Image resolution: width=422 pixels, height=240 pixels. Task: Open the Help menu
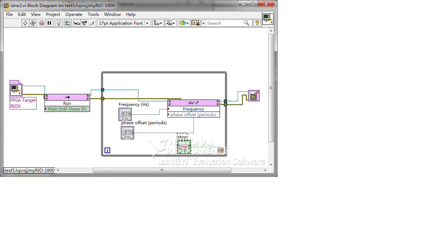pos(131,14)
